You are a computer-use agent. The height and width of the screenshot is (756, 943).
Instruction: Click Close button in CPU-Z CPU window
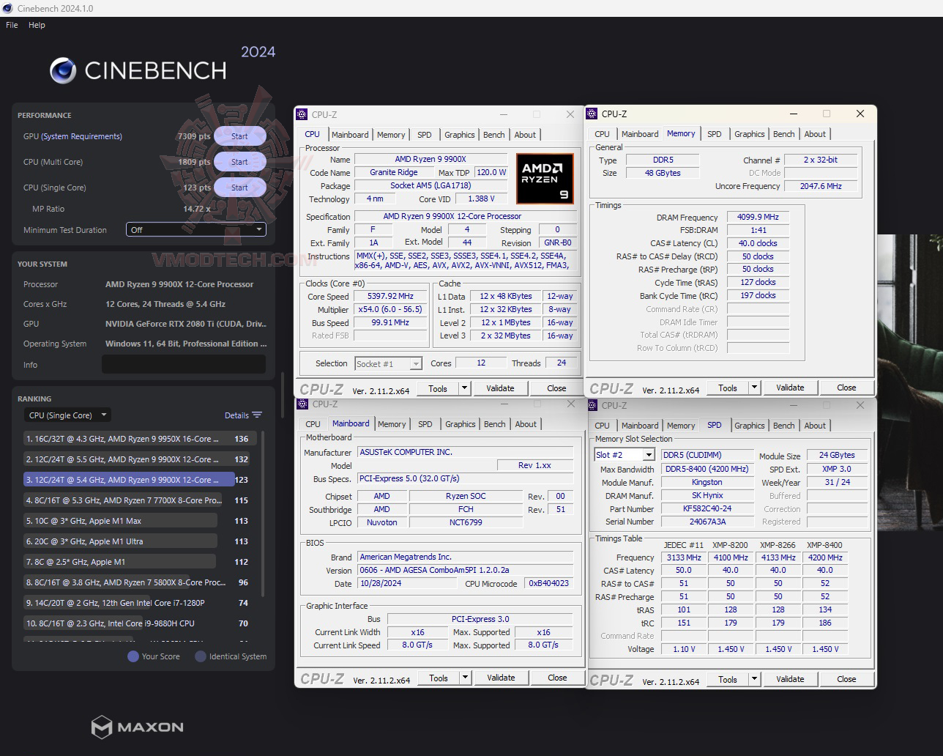(556, 388)
